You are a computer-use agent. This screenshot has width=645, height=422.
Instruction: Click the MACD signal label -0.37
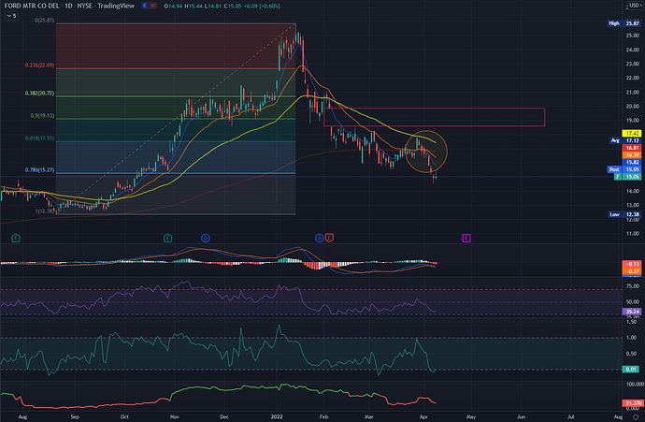pyautogui.click(x=632, y=271)
